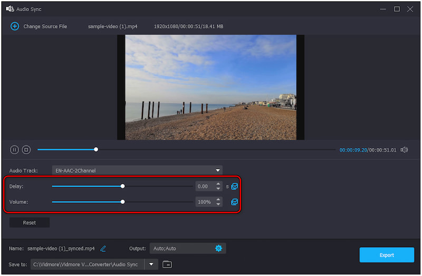Viewport: 422px width, 276px height.
Task: Open the save folder icon
Action: [167, 264]
